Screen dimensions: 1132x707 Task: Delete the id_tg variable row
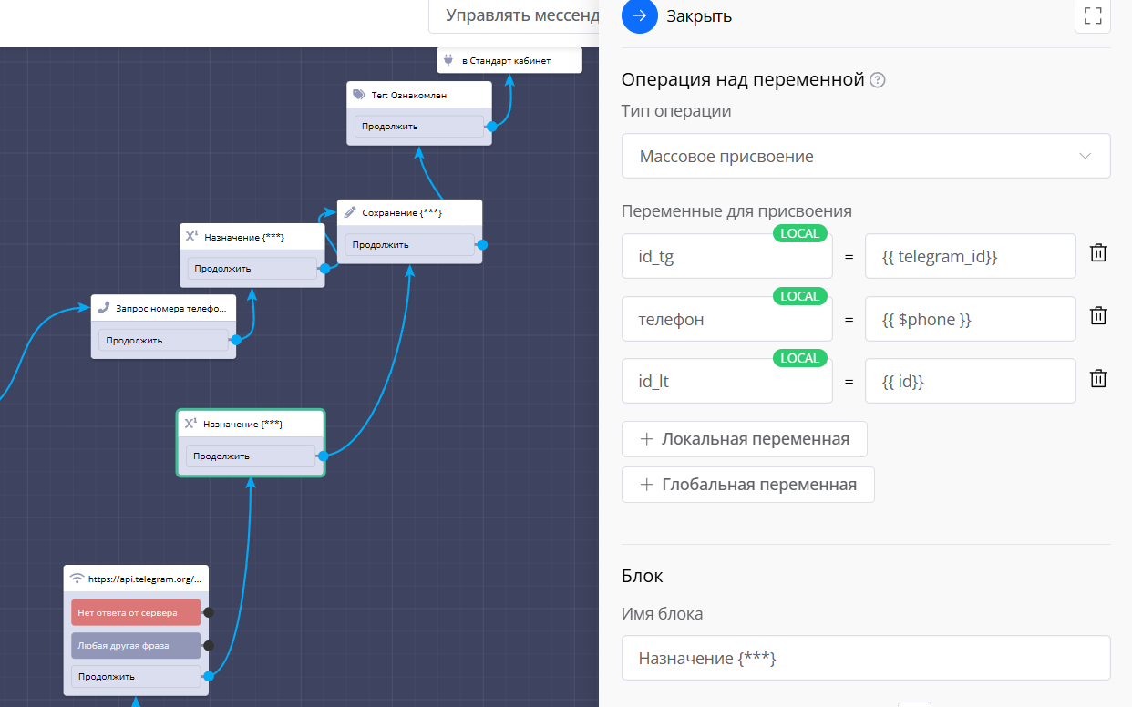pyautogui.click(x=1098, y=253)
